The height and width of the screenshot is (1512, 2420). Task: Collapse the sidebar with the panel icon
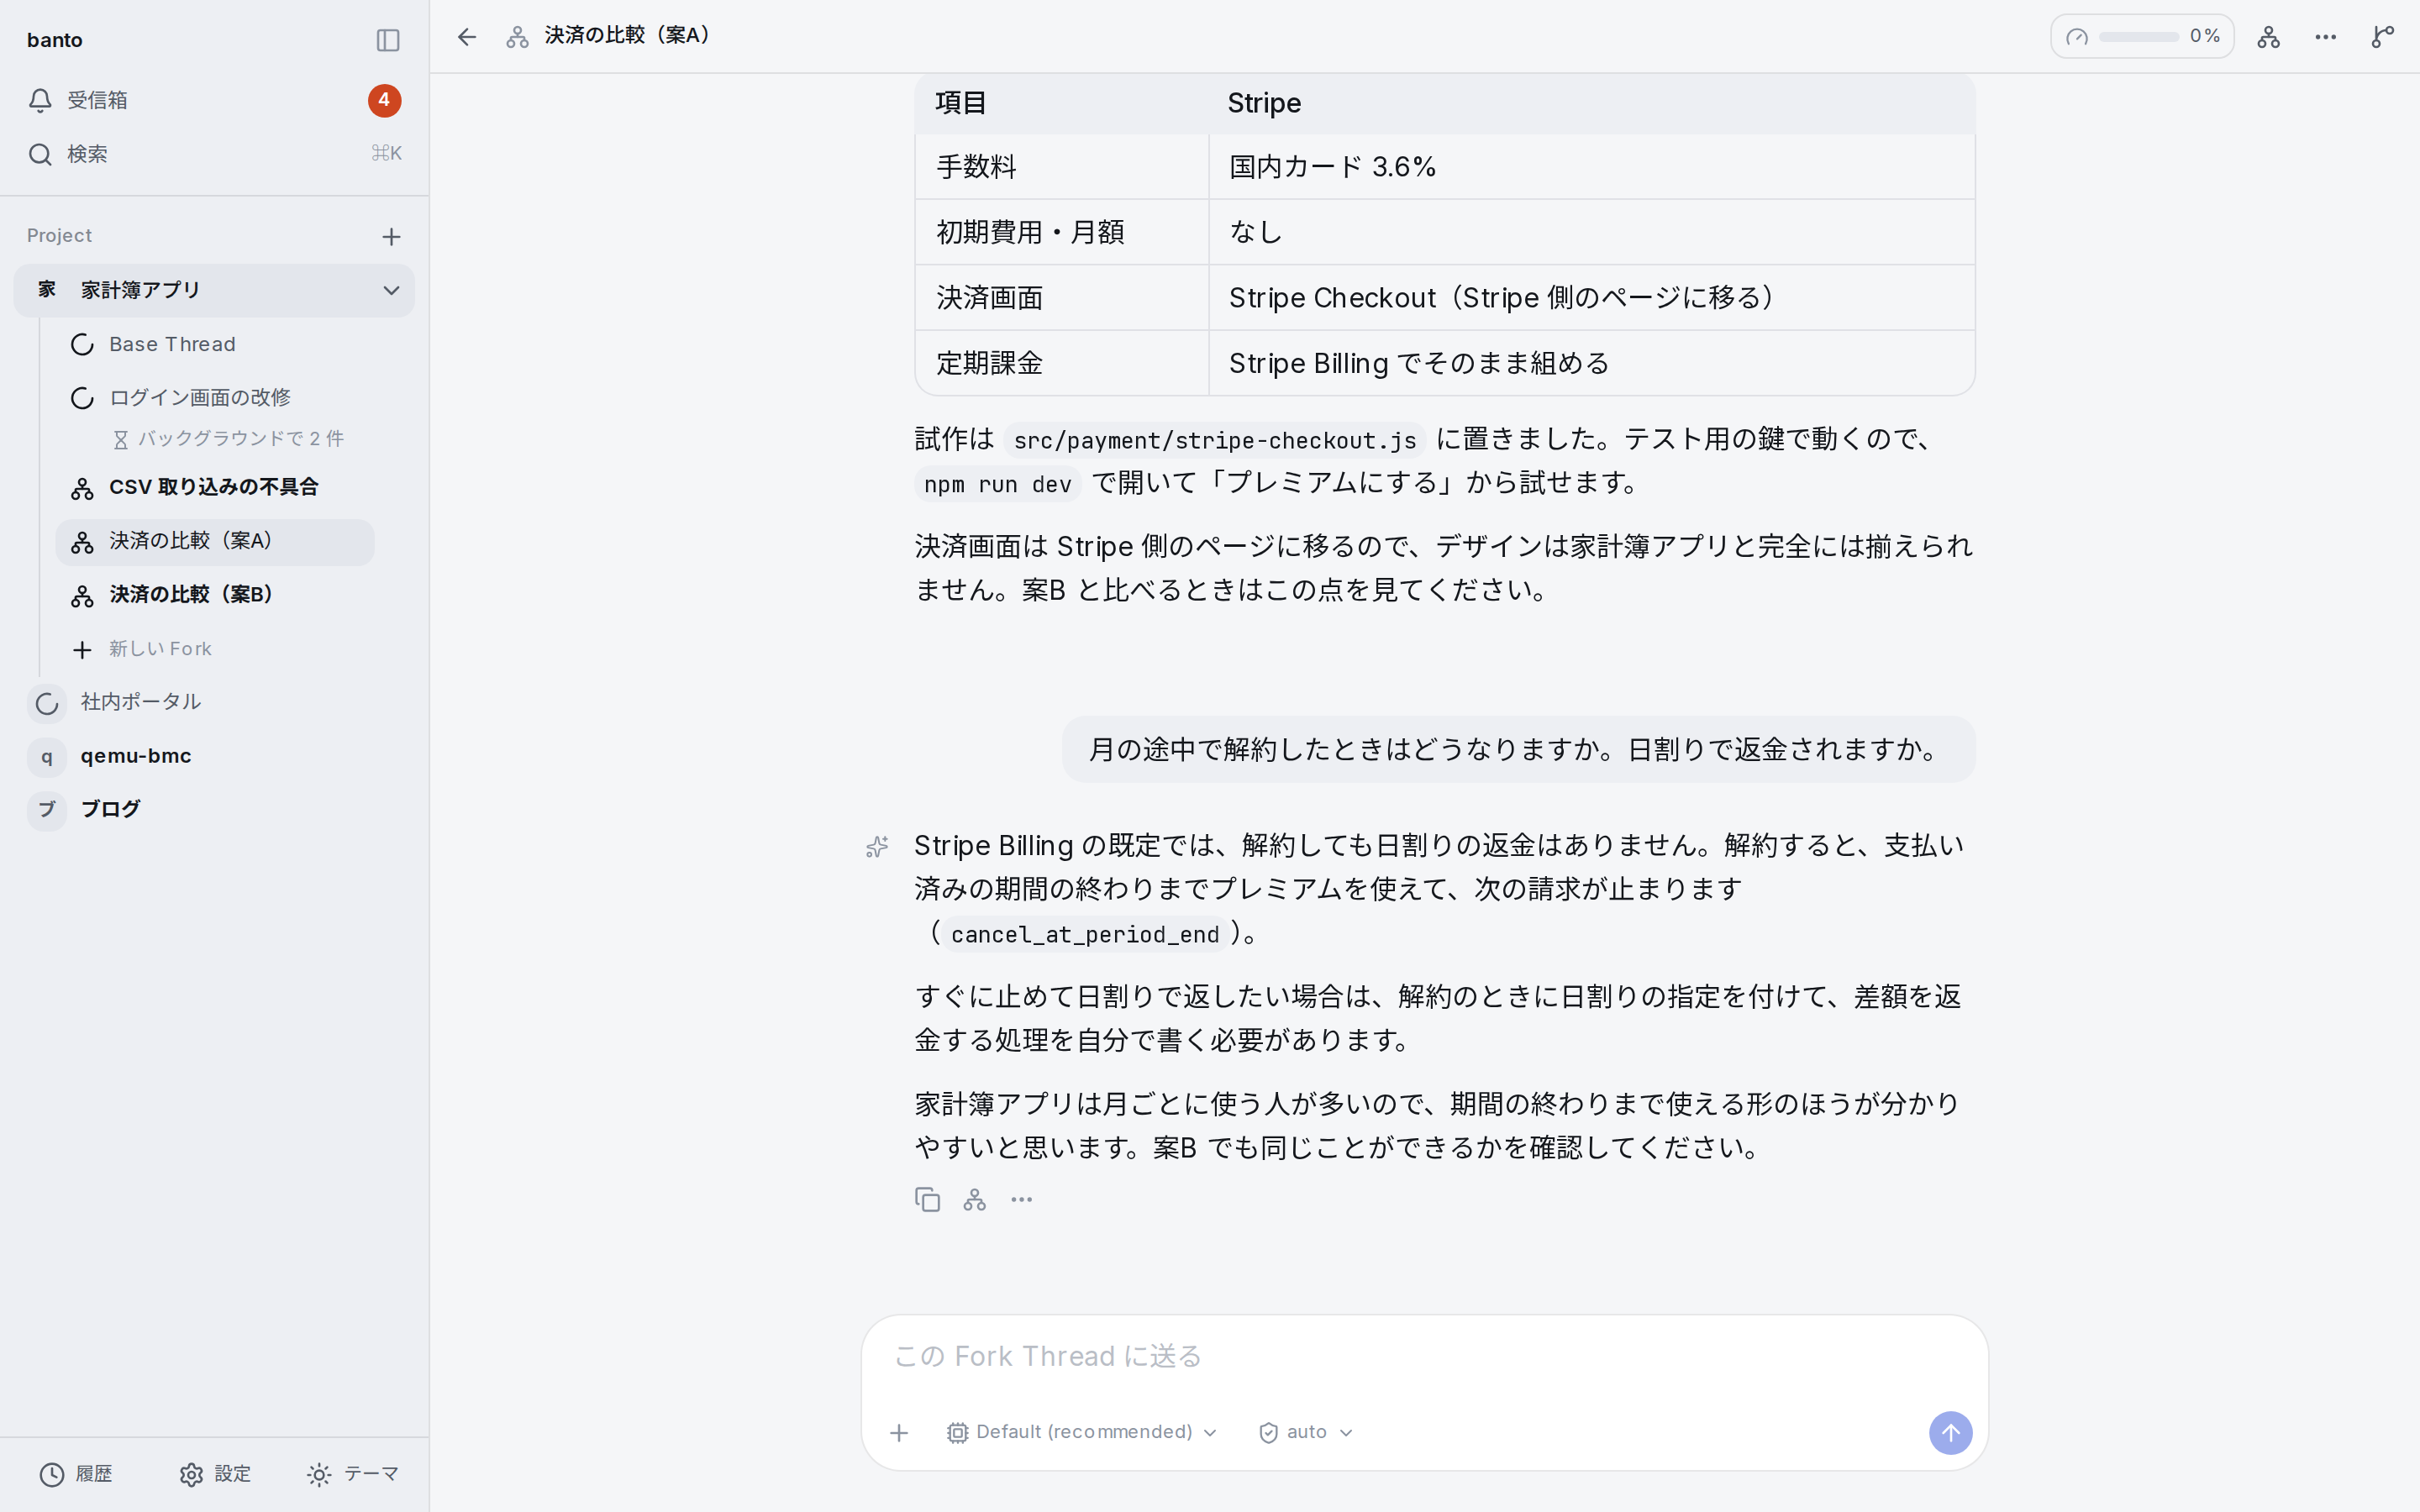tap(388, 40)
